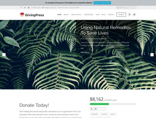Screen dimensions: 156x118
Task: Open the Facebook icon in top bar
Action: tap(21, 8)
